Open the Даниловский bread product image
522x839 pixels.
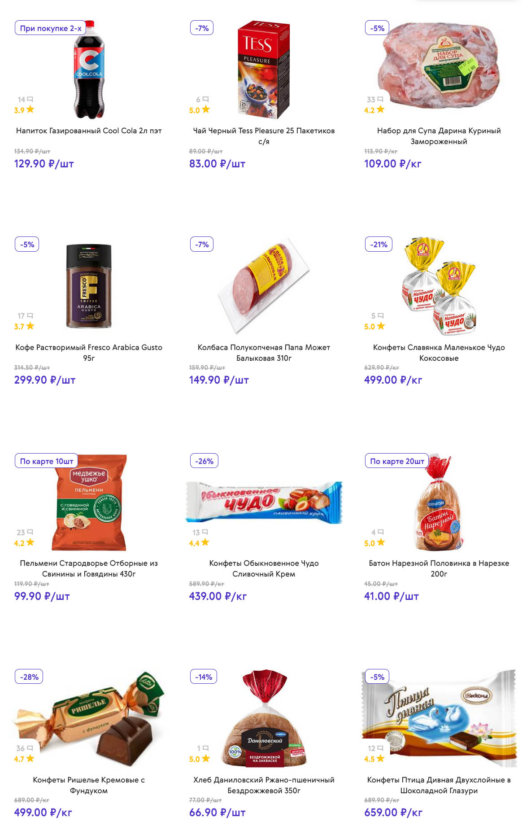265,719
